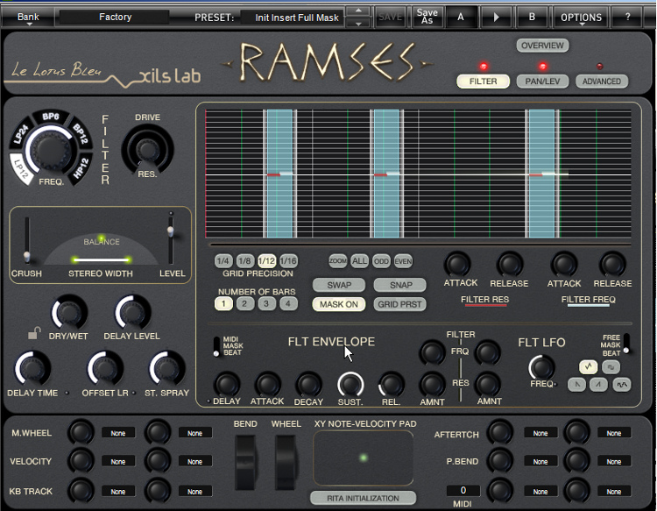This screenshot has width=657, height=511.
Task: Open the Factory bank selector
Action: click(116, 18)
